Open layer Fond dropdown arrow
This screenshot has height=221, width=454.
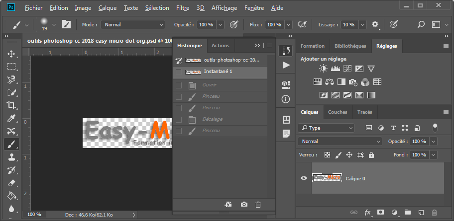pos(434,155)
